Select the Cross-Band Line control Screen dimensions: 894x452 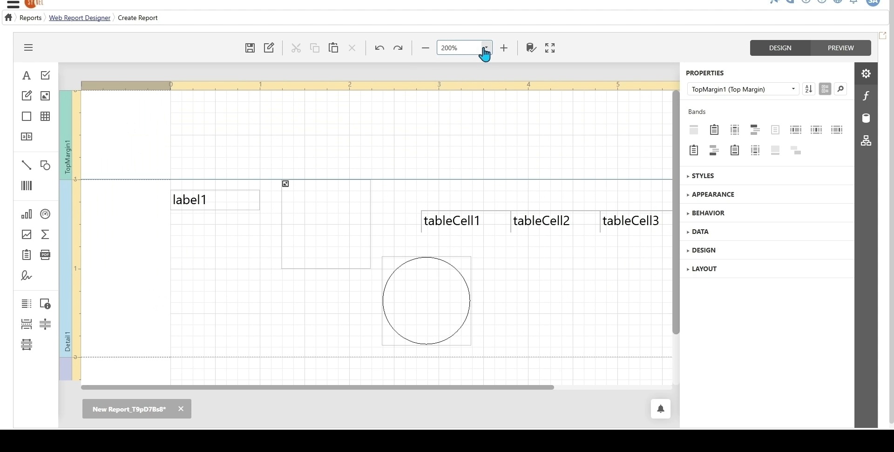[45, 324]
